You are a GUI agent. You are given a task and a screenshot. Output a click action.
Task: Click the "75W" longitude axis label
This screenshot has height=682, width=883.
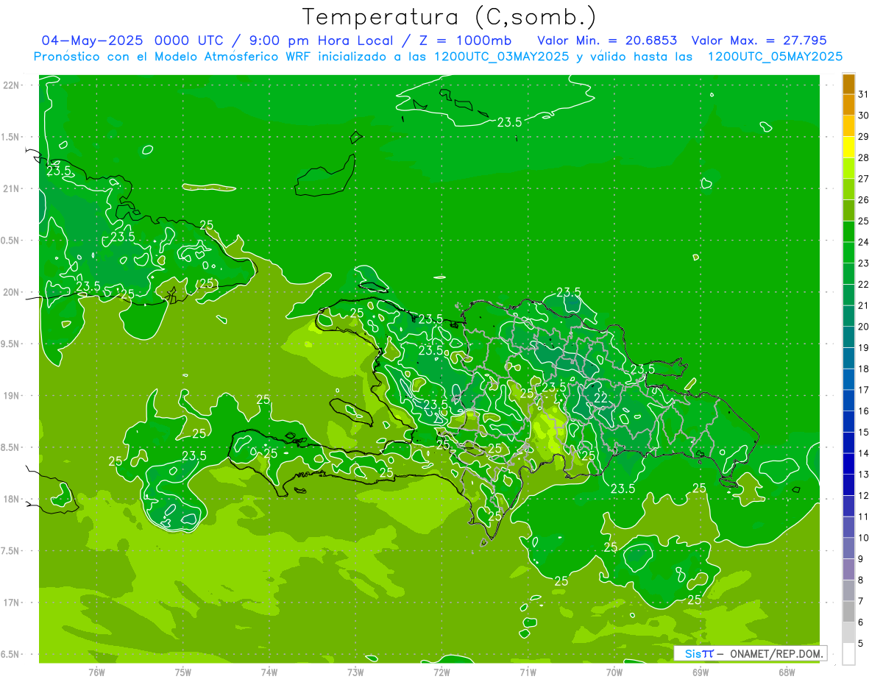(183, 672)
